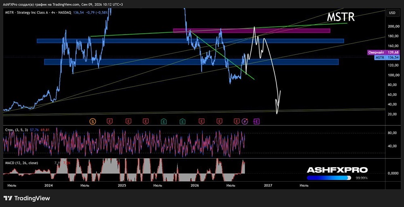Click the 160,00 price axis label

pyautogui.click(x=393, y=46)
